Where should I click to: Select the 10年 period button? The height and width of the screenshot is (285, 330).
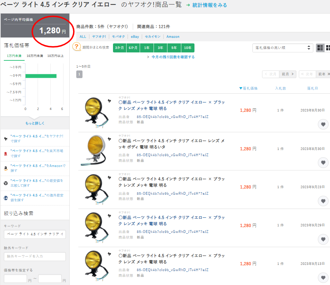[188, 48]
